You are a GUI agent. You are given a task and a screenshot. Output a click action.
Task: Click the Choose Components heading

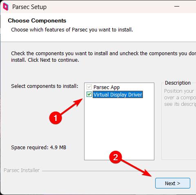(37, 21)
